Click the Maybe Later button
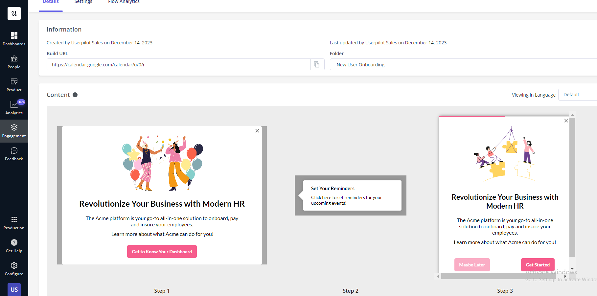 (x=472, y=265)
